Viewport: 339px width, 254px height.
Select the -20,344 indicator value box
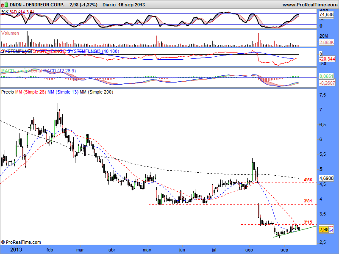pyautogui.click(x=327, y=59)
